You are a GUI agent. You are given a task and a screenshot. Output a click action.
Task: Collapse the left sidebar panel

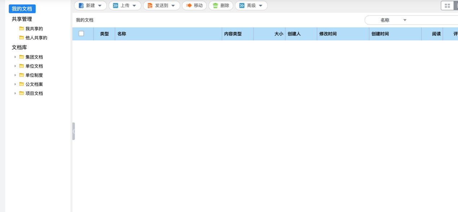tap(74, 131)
